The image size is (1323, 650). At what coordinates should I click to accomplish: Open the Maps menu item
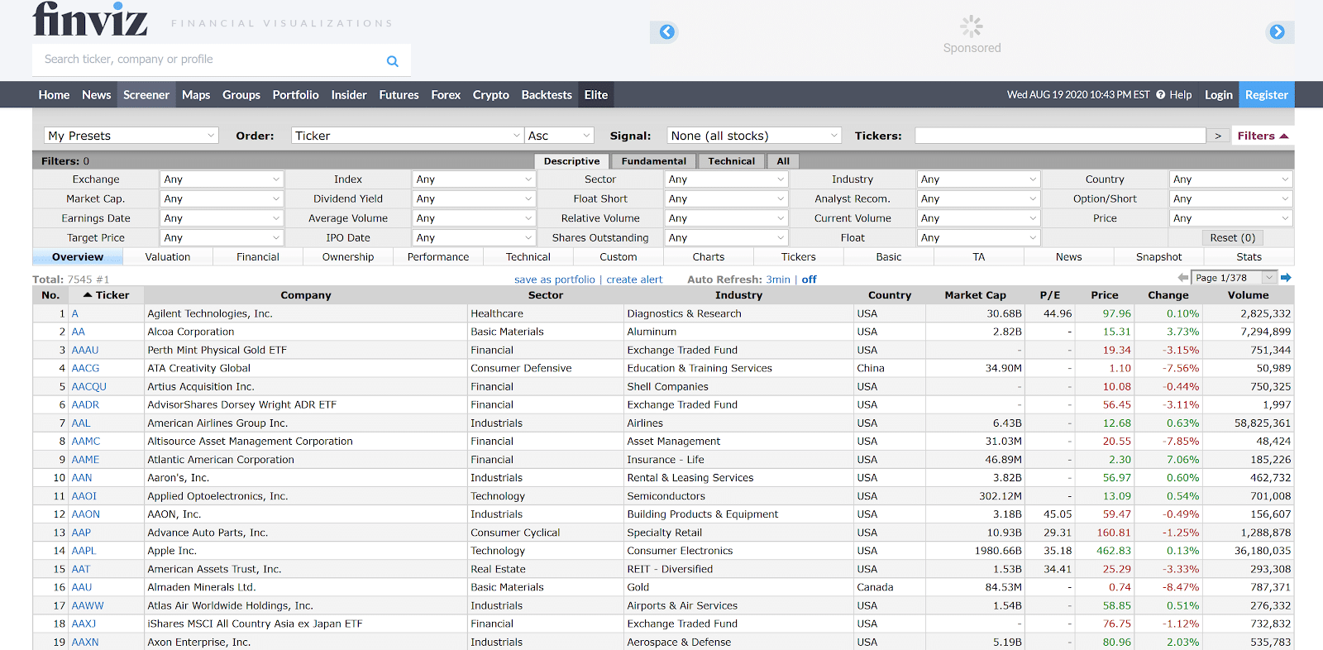(x=196, y=95)
